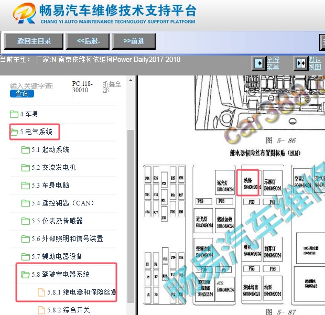Open 5.5 仪表及传感器 section
The height and width of the screenshot is (315, 325).
57,221
